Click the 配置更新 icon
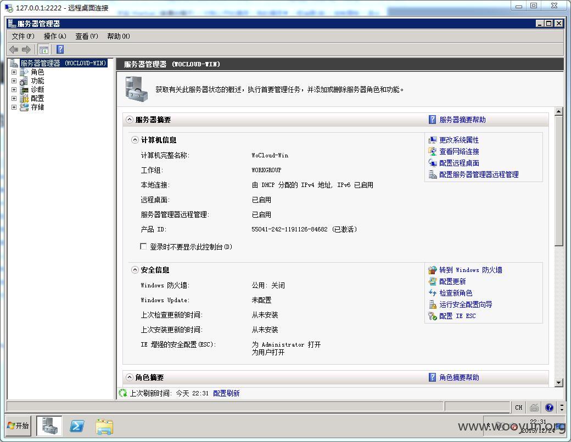The image size is (571, 442). point(432,281)
